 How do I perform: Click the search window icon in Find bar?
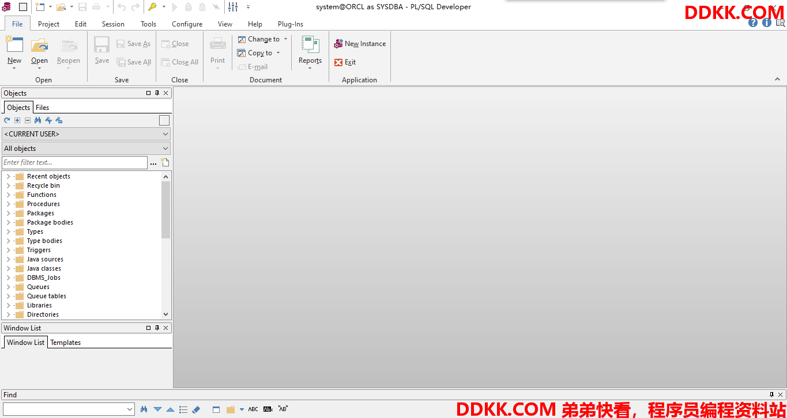click(x=216, y=409)
